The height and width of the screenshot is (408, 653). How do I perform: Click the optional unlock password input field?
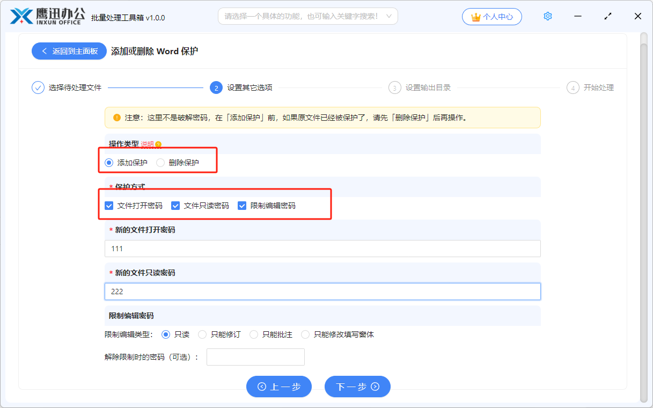[x=255, y=356]
